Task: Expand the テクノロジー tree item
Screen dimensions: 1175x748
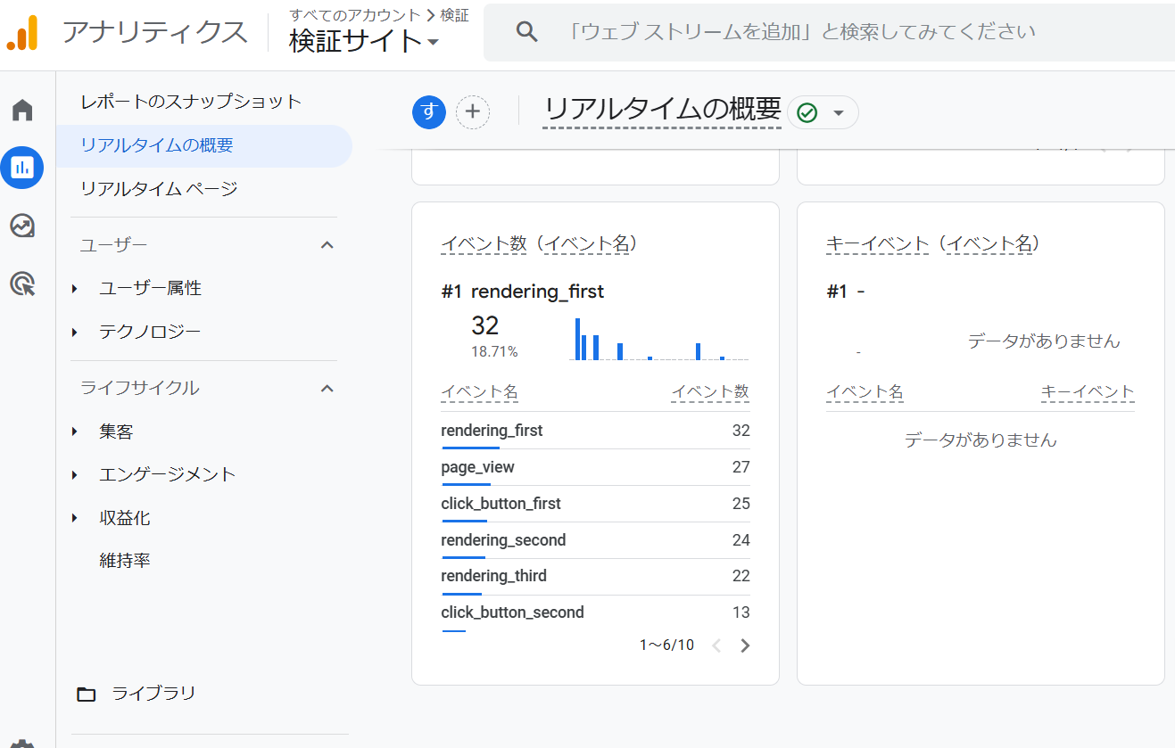Action: 75,333
